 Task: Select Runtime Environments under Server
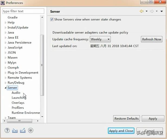pos(25,113)
